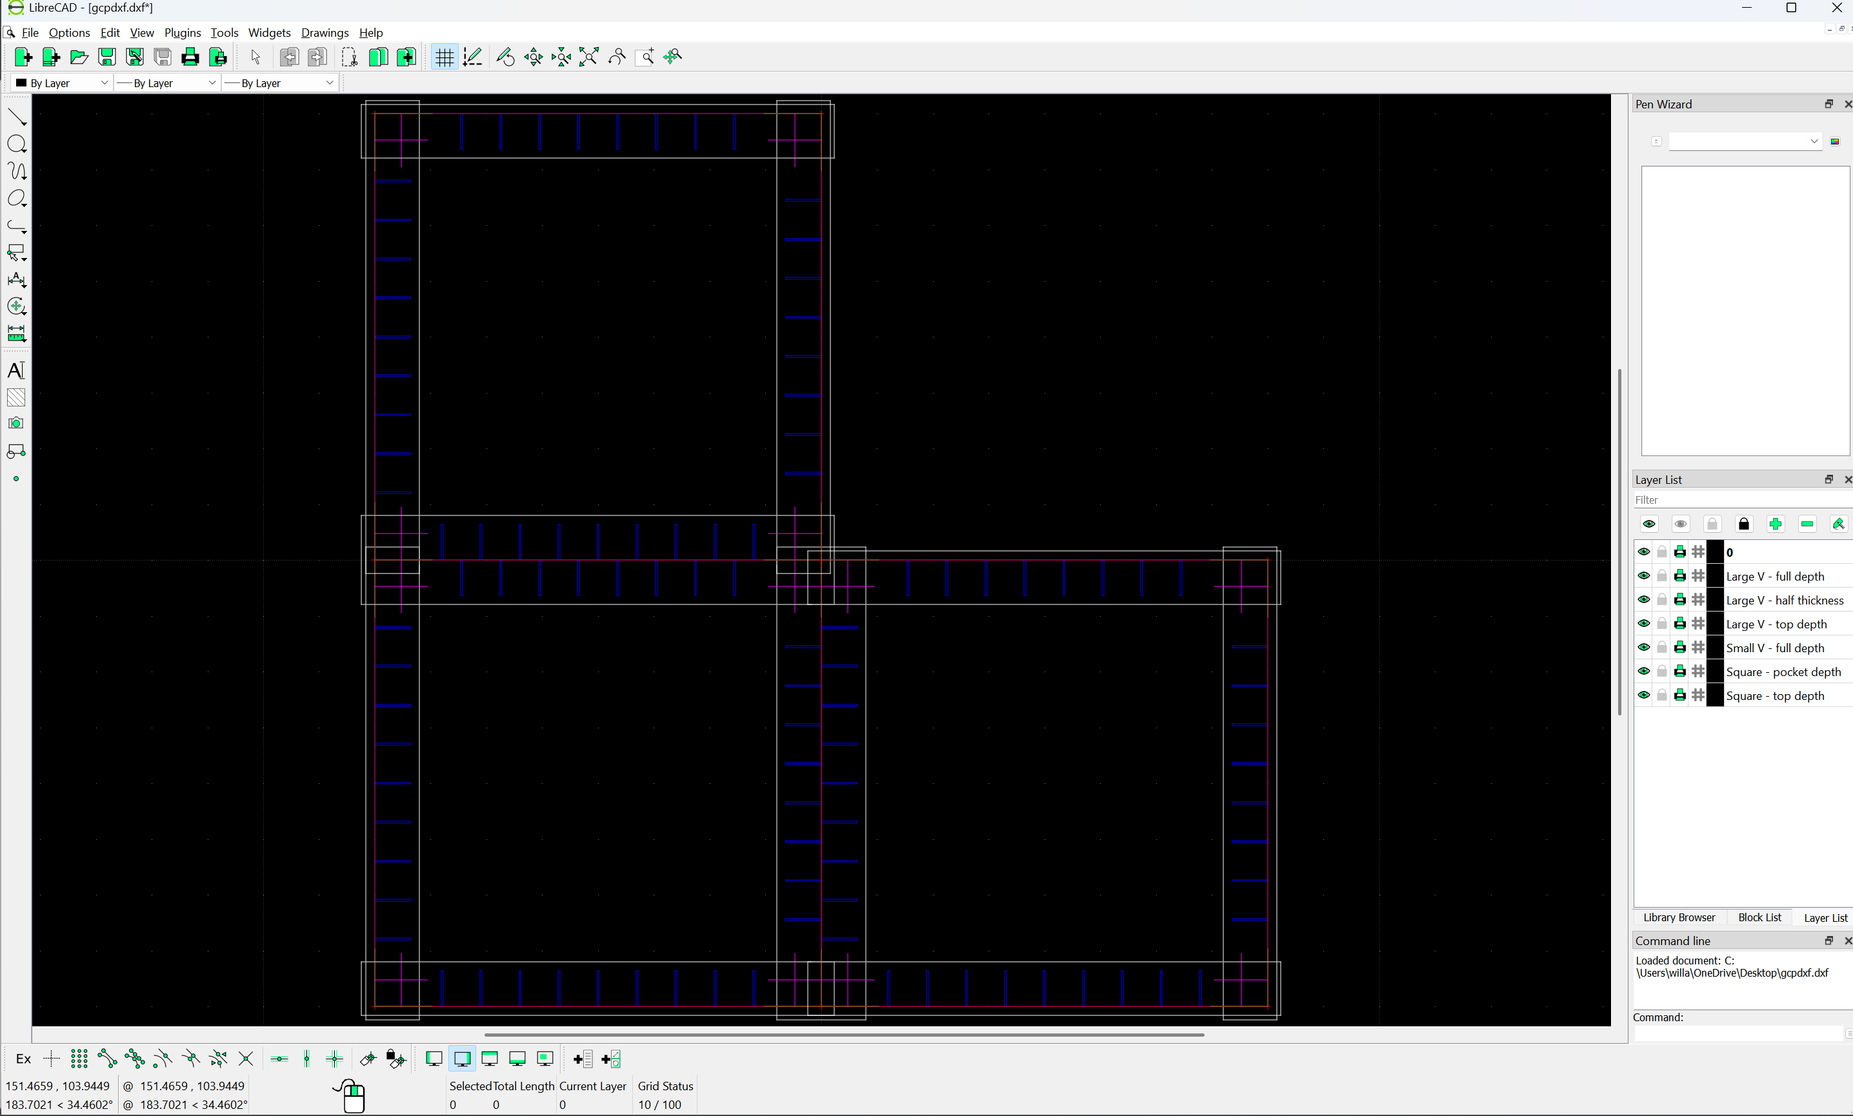The height and width of the screenshot is (1116, 1853).
Task: Activate the selection pointer tool
Action: pos(255,57)
